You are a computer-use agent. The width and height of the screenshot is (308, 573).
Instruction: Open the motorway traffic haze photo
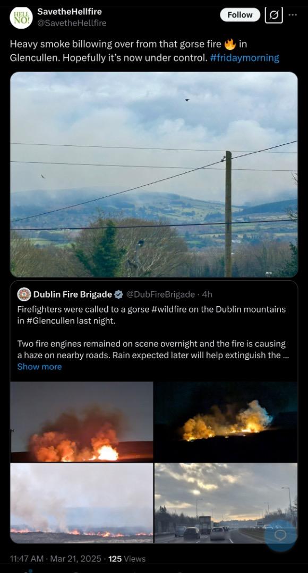[x=226, y=503]
